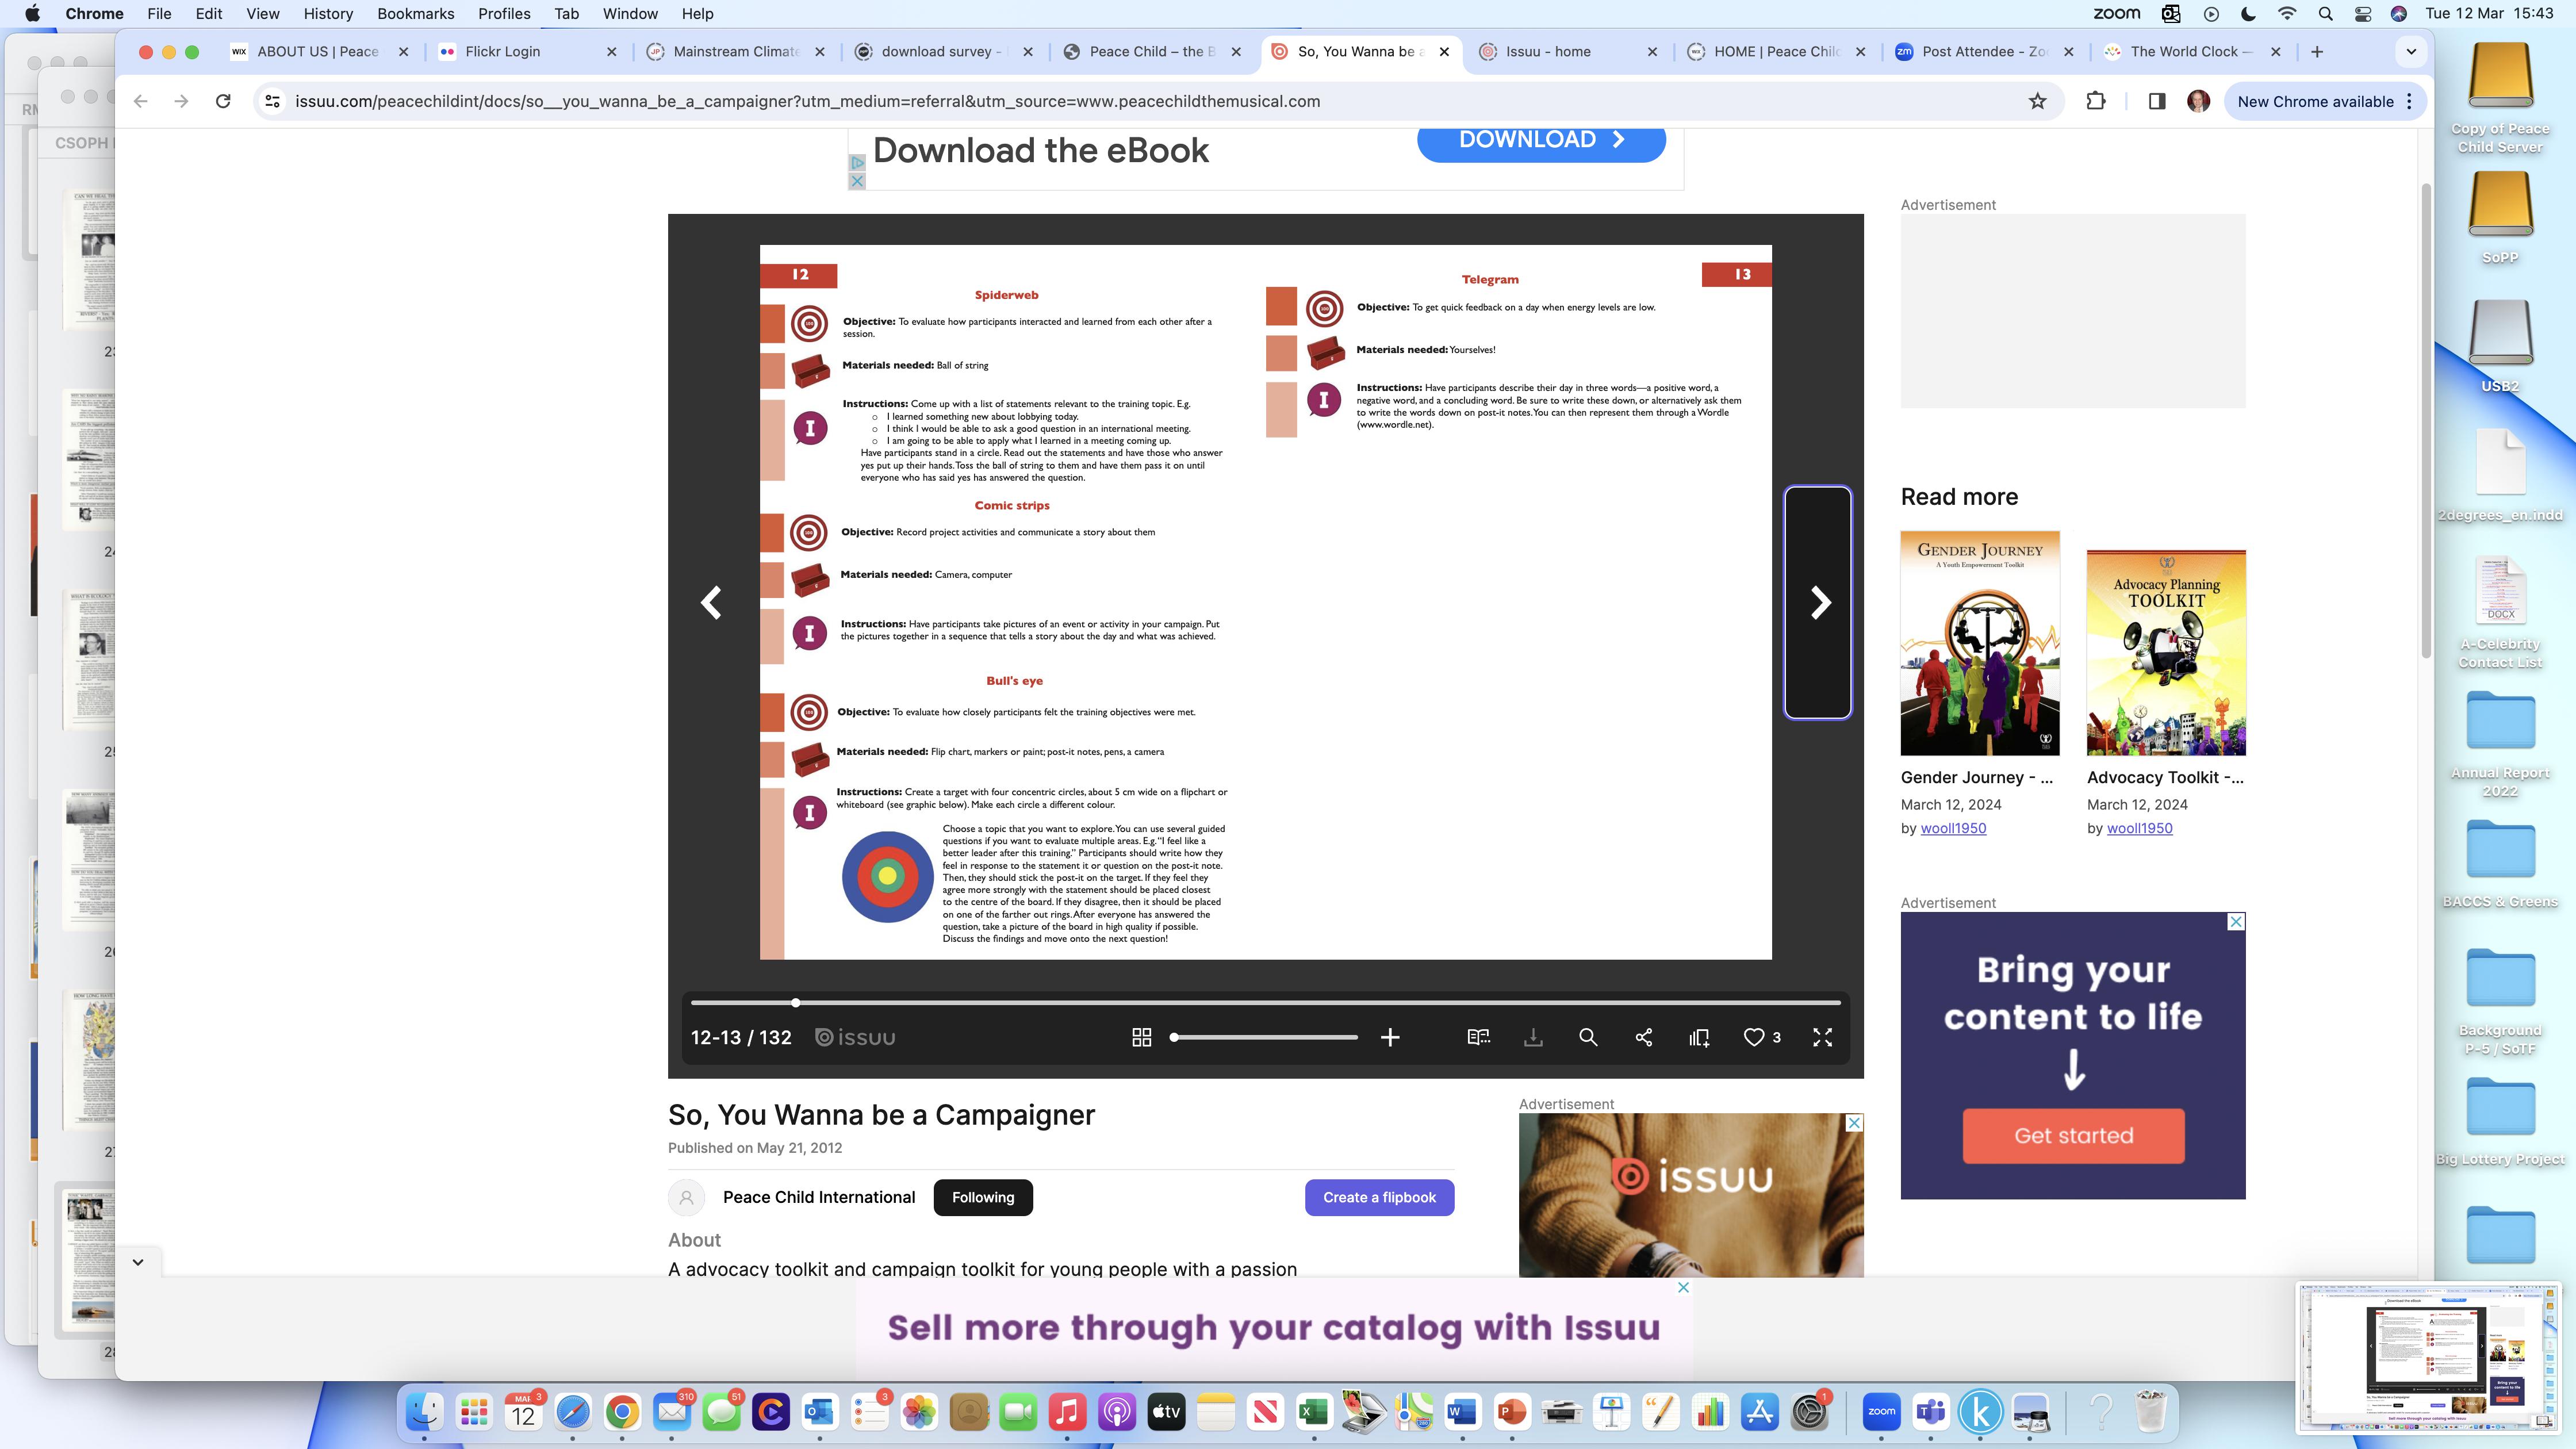This screenshot has width=2576, height=1449.
Task: Switch to the Issuu - home tab
Action: pos(1547,51)
